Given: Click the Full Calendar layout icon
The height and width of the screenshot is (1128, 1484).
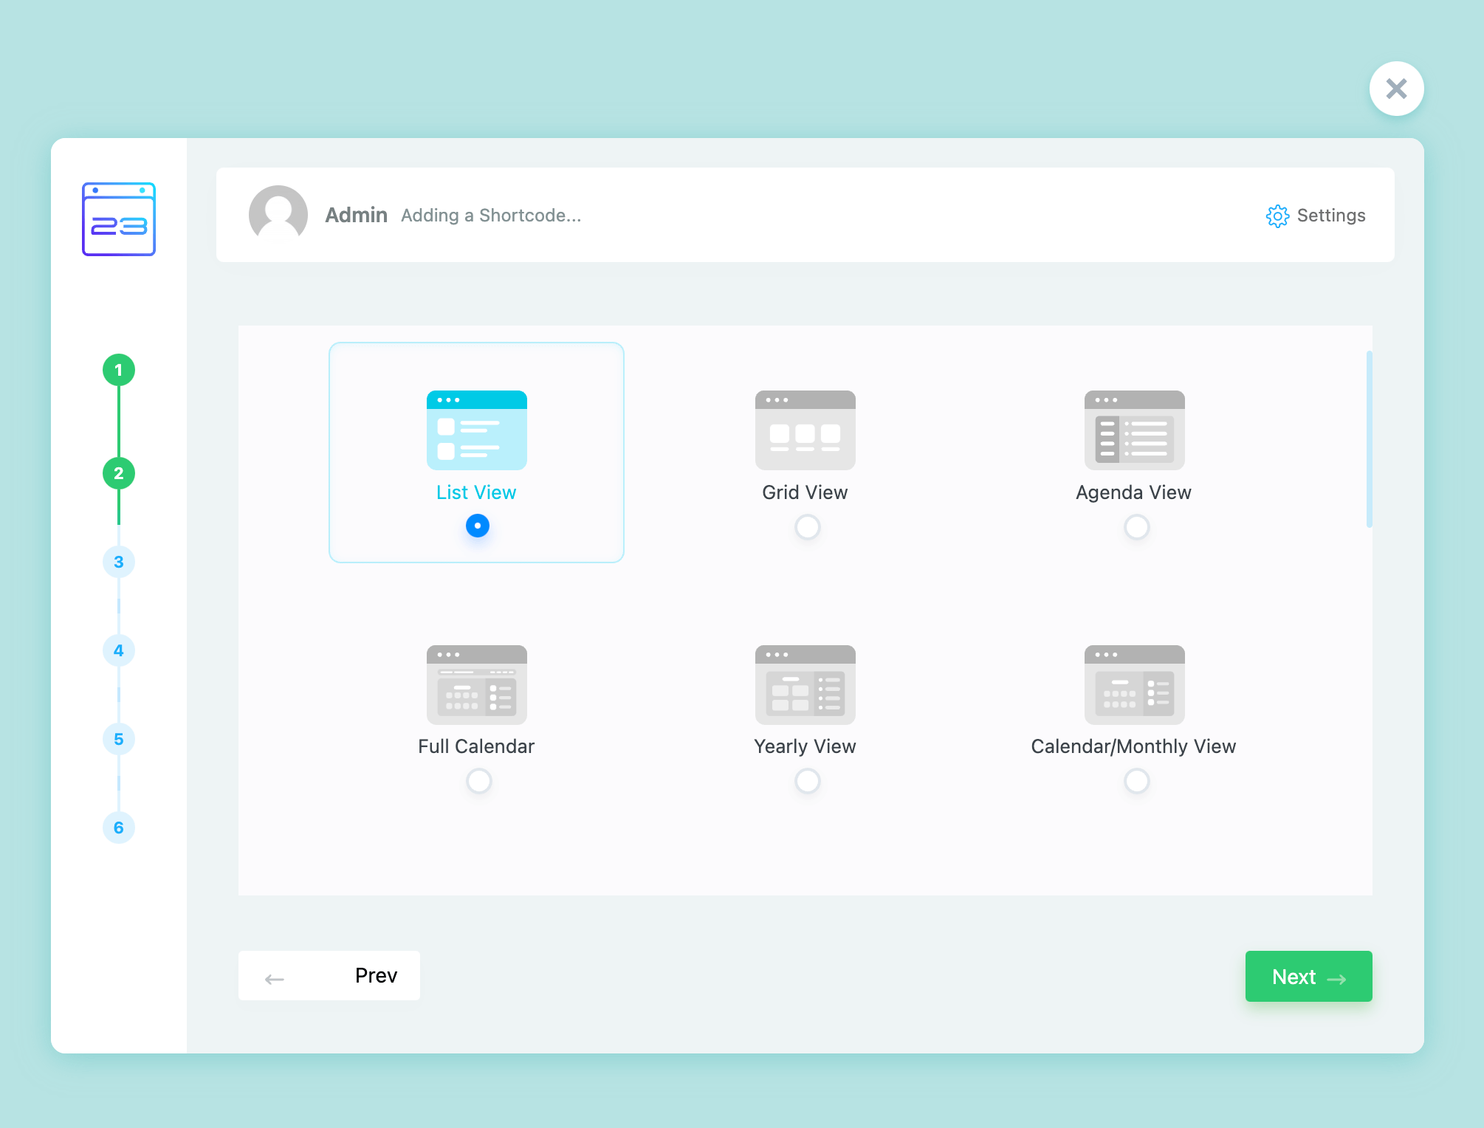Looking at the screenshot, I should pyautogui.click(x=476, y=684).
